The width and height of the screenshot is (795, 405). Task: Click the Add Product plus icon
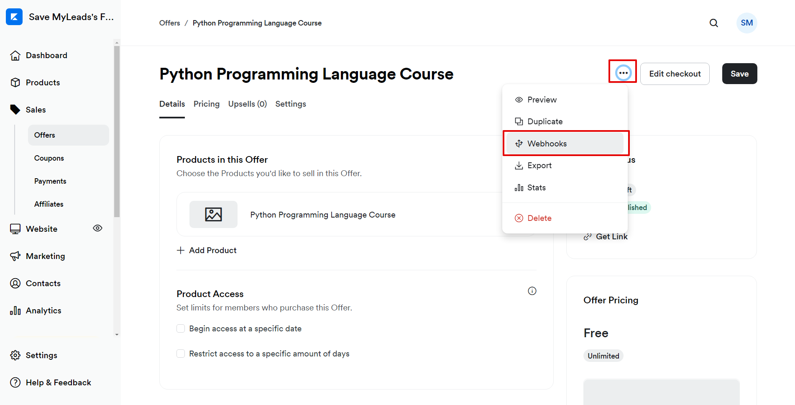click(181, 250)
